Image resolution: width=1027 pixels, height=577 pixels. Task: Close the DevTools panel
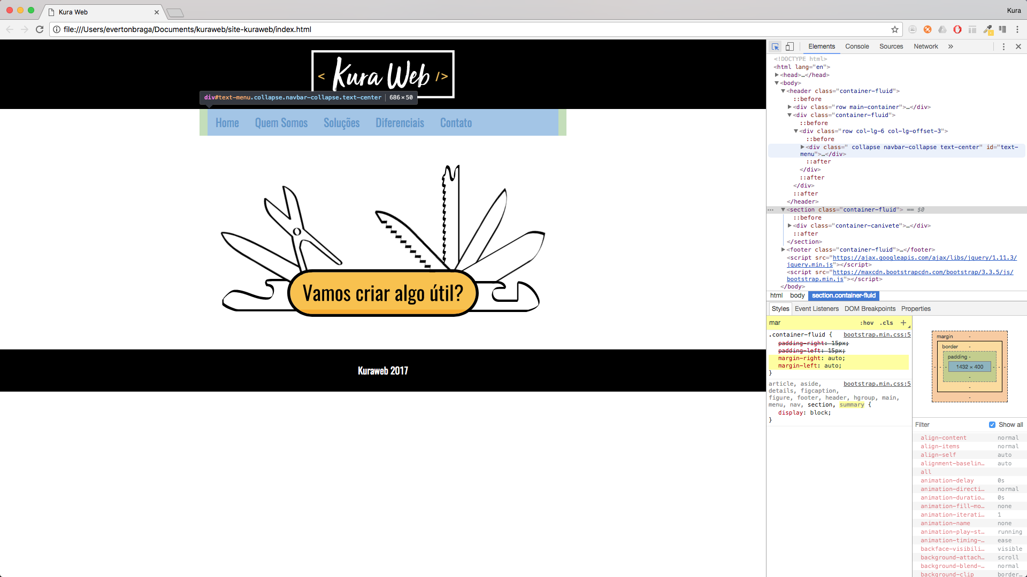[x=1018, y=46]
